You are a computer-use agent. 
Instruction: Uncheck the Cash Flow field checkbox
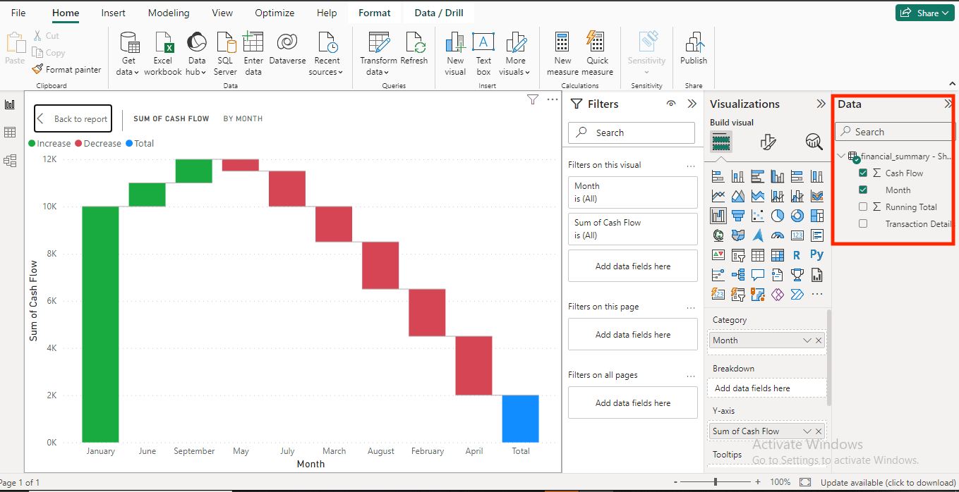click(x=863, y=173)
